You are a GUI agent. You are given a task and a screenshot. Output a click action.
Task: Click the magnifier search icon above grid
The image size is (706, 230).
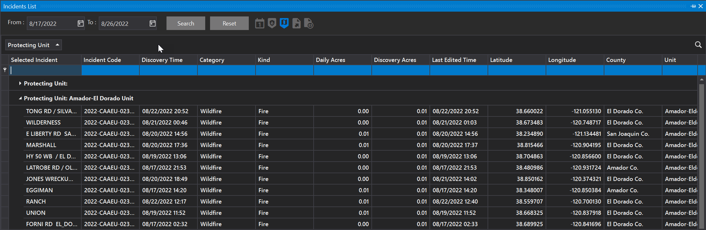698,45
